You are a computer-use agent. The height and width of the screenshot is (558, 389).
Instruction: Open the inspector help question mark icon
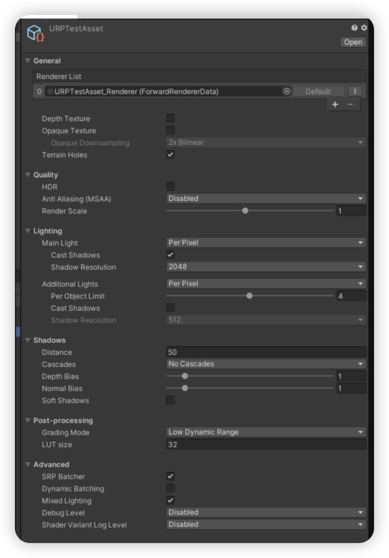353,28
